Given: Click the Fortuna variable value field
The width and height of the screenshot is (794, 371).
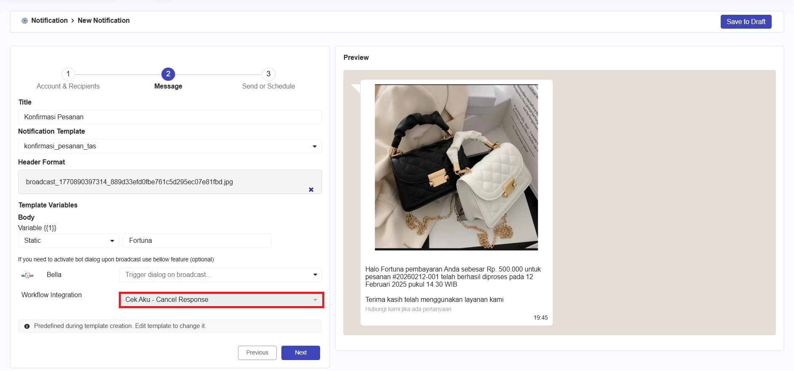Looking at the screenshot, I should (x=197, y=241).
